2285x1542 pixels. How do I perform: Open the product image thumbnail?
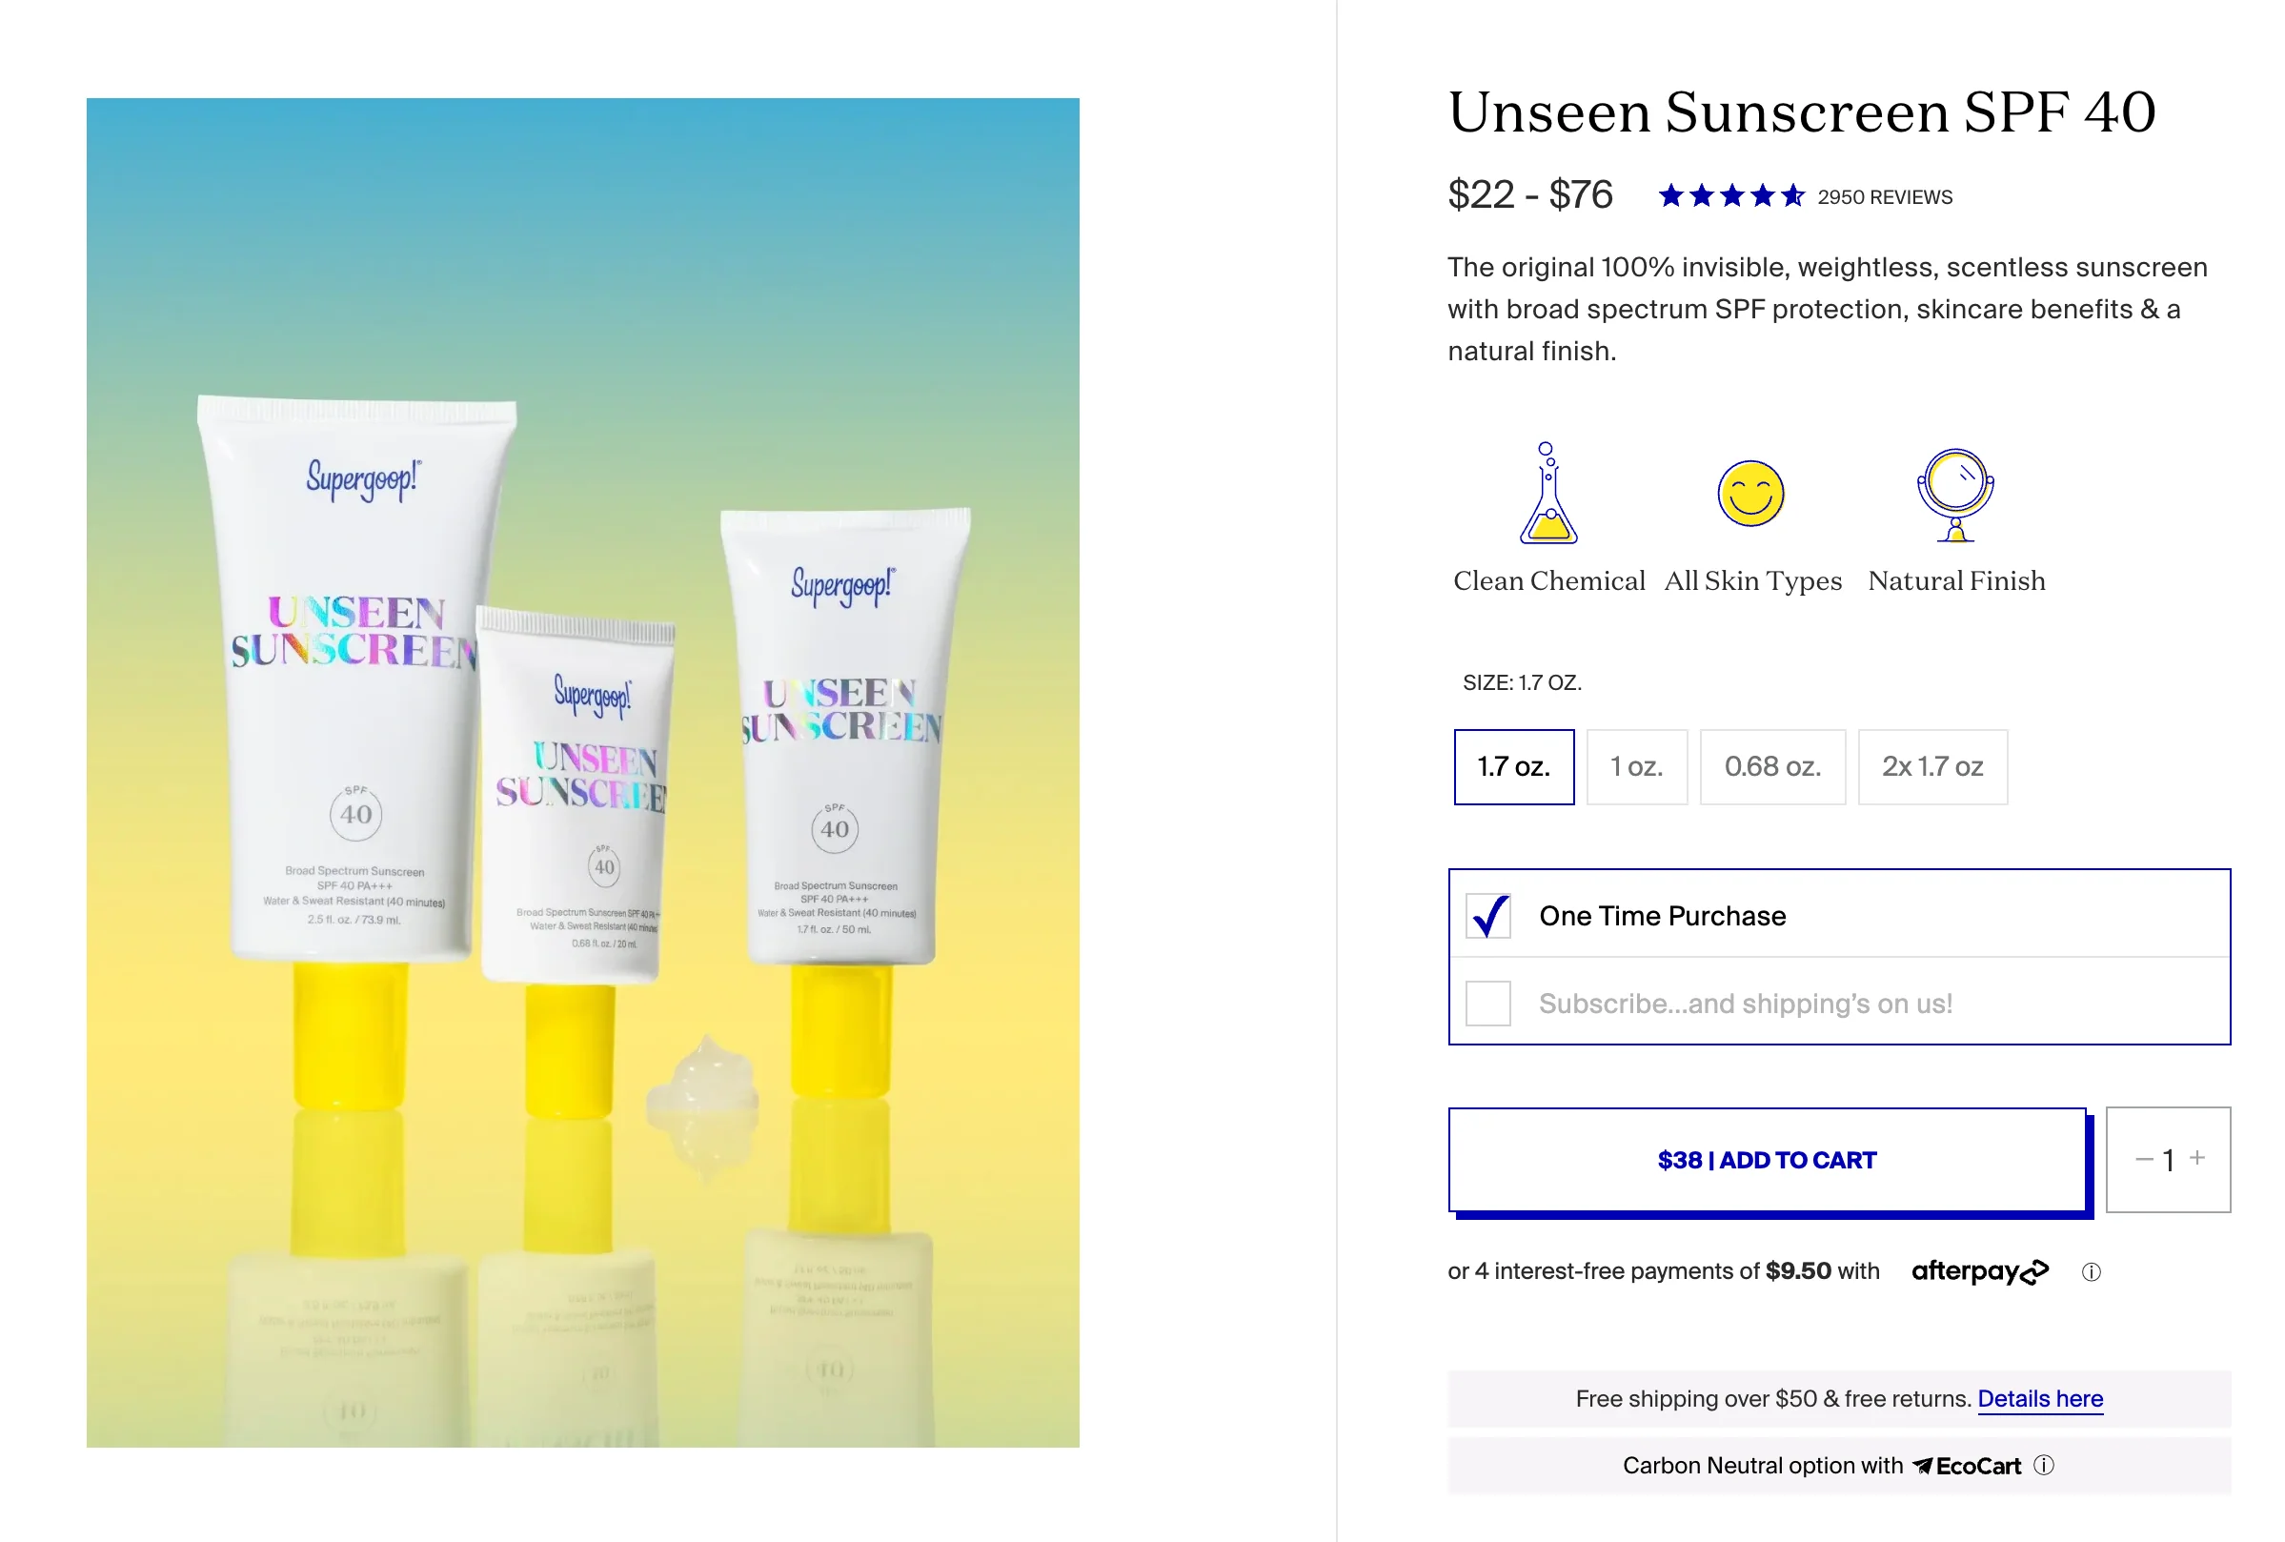pyautogui.click(x=583, y=773)
